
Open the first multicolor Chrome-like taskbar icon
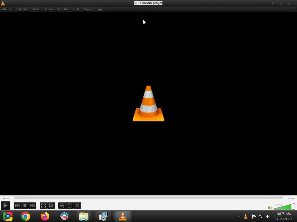8,216
